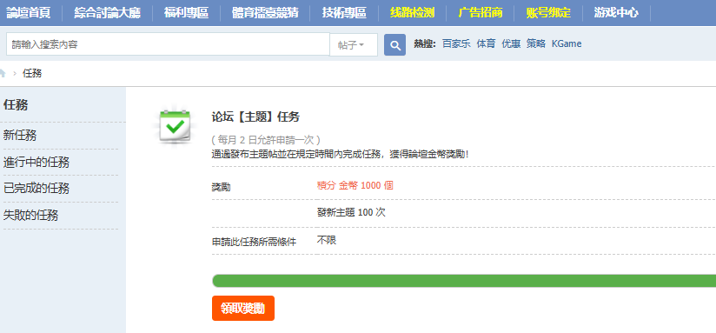
Task: Click hot search link 优惠
Action: 511,43
